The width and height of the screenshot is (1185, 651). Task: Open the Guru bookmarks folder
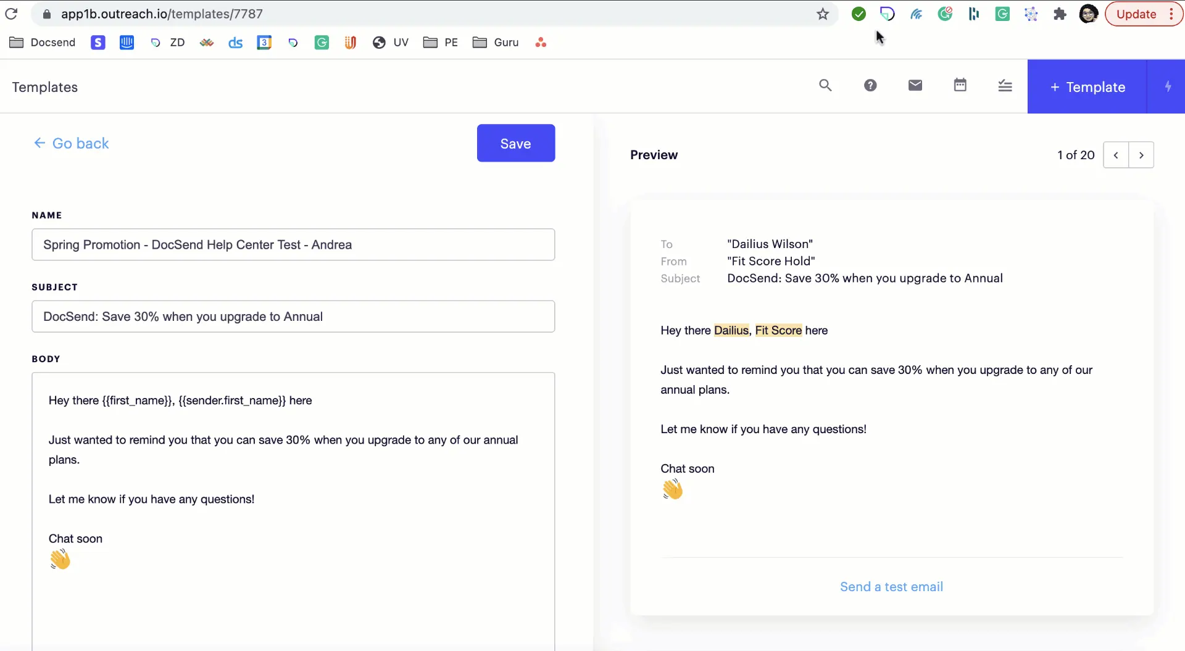point(496,42)
